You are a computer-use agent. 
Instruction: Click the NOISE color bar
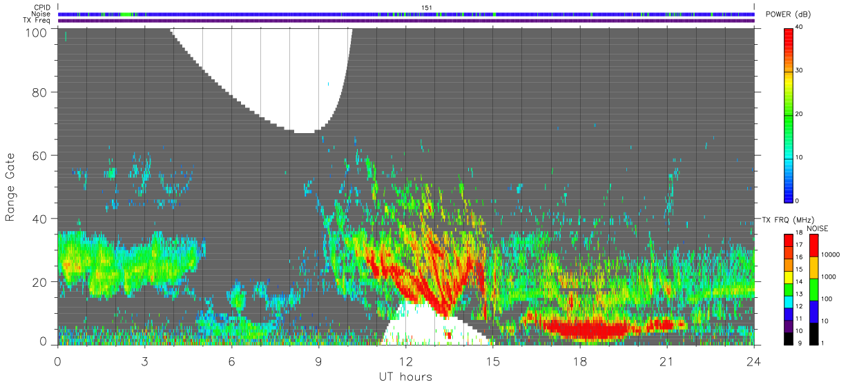[814, 288]
